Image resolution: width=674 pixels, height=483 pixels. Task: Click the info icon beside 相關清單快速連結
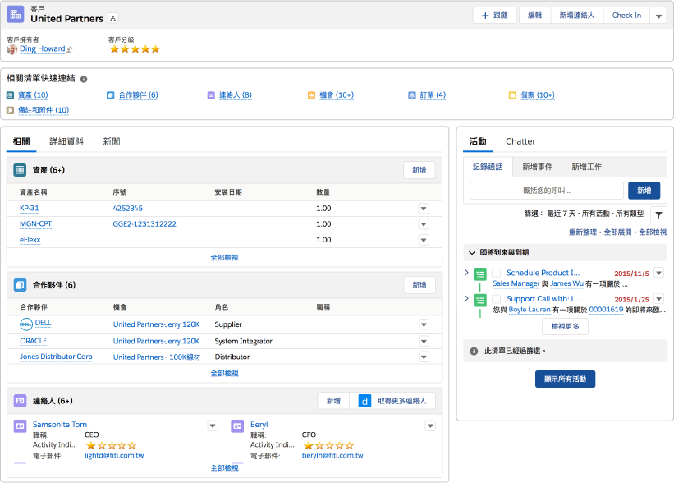(84, 79)
